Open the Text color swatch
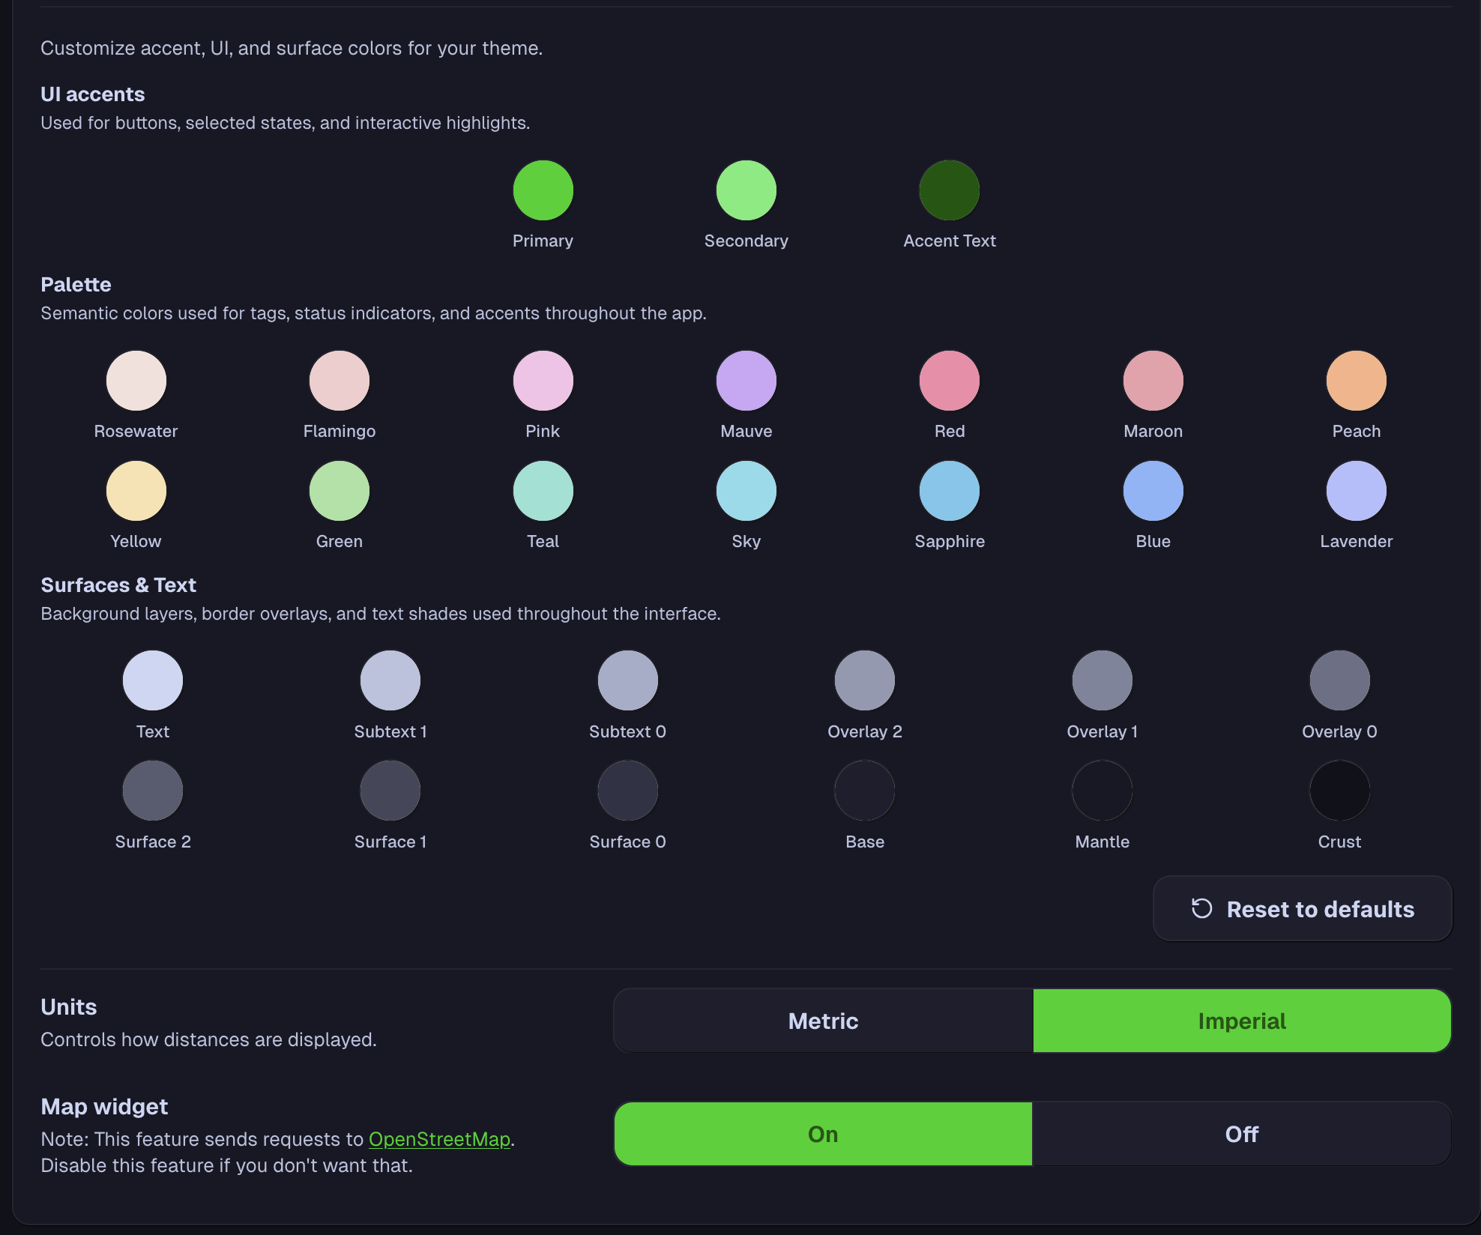Image resolution: width=1481 pixels, height=1235 pixels. 152,679
